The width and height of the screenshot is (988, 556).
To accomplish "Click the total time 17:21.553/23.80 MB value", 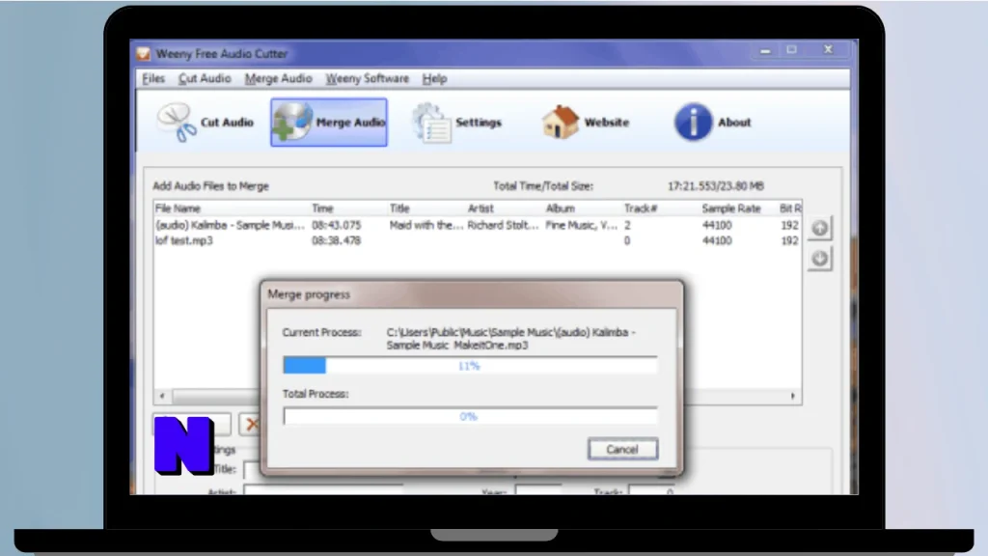I will click(x=716, y=186).
